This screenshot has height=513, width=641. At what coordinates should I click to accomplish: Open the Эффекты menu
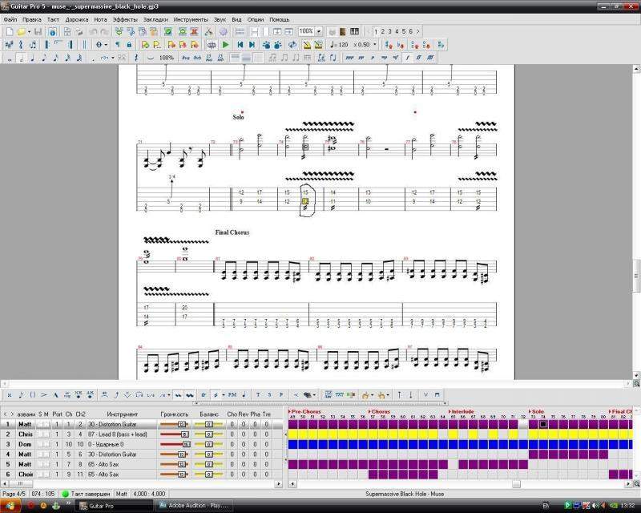[x=124, y=18]
